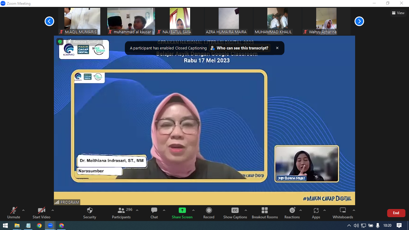Click the green Share Screen icon

(182, 210)
